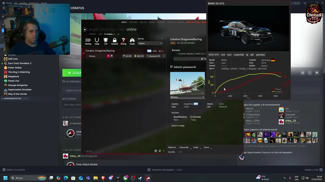Open Steam game info icon

310,73
